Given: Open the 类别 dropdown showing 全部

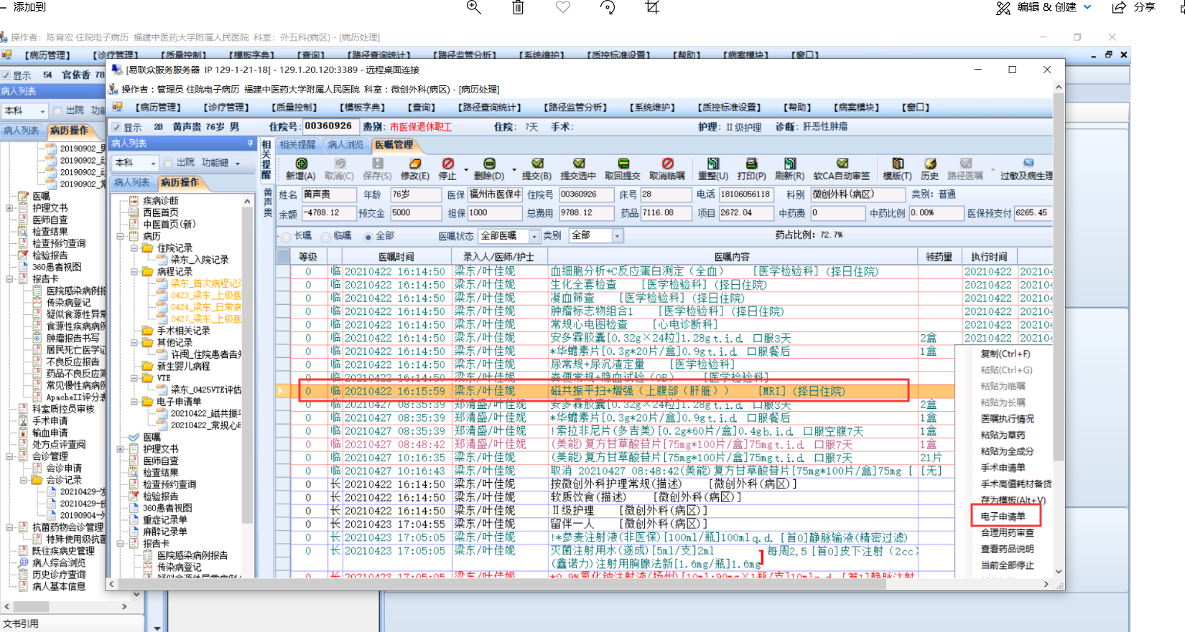Looking at the screenshot, I should pyautogui.click(x=616, y=236).
